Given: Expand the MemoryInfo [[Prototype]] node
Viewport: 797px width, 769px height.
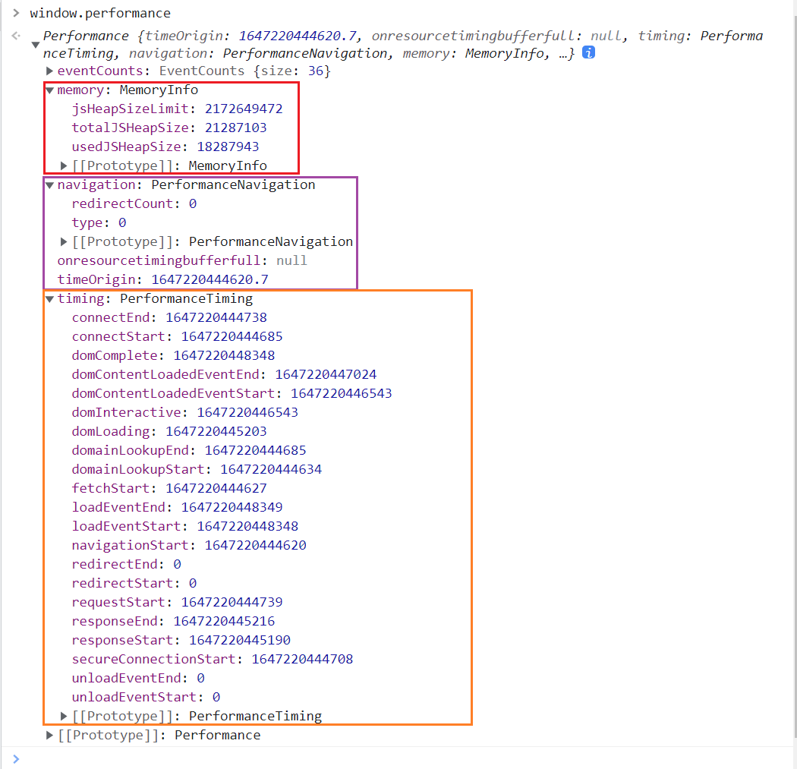Looking at the screenshot, I should point(64,165).
